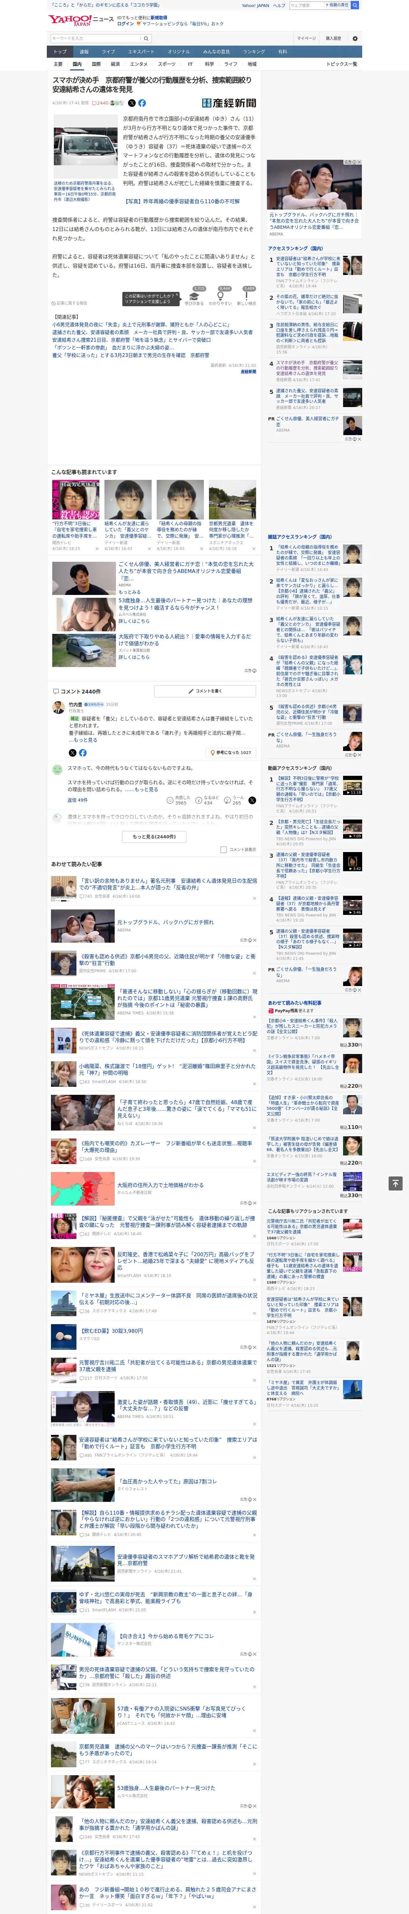Image resolution: width=409 pixels, height=1914 pixels.
Task: Open the related link 小6男児遺体発見の夜に「失言」
Action: (x=141, y=325)
